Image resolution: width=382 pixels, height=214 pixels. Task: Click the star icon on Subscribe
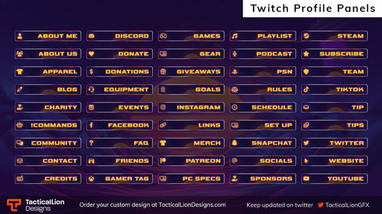[x=306, y=54]
